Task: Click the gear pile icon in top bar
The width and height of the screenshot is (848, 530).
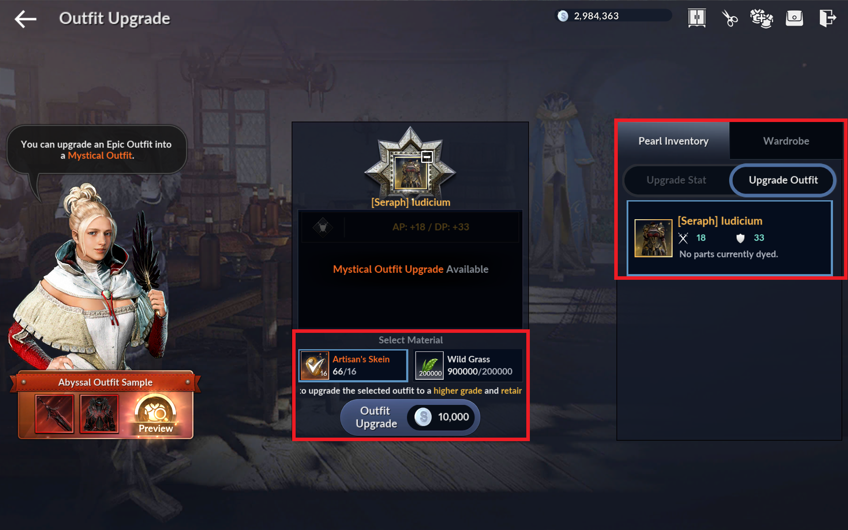Action: tap(761, 18)
